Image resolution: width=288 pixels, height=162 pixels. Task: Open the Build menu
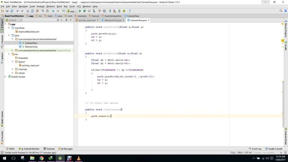coord(59,6)
